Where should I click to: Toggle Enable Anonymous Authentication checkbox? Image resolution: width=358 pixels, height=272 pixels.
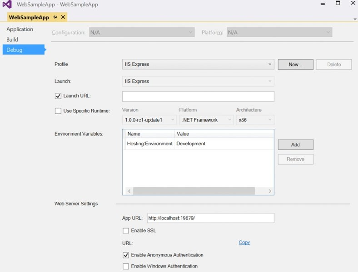pos(125,255)
